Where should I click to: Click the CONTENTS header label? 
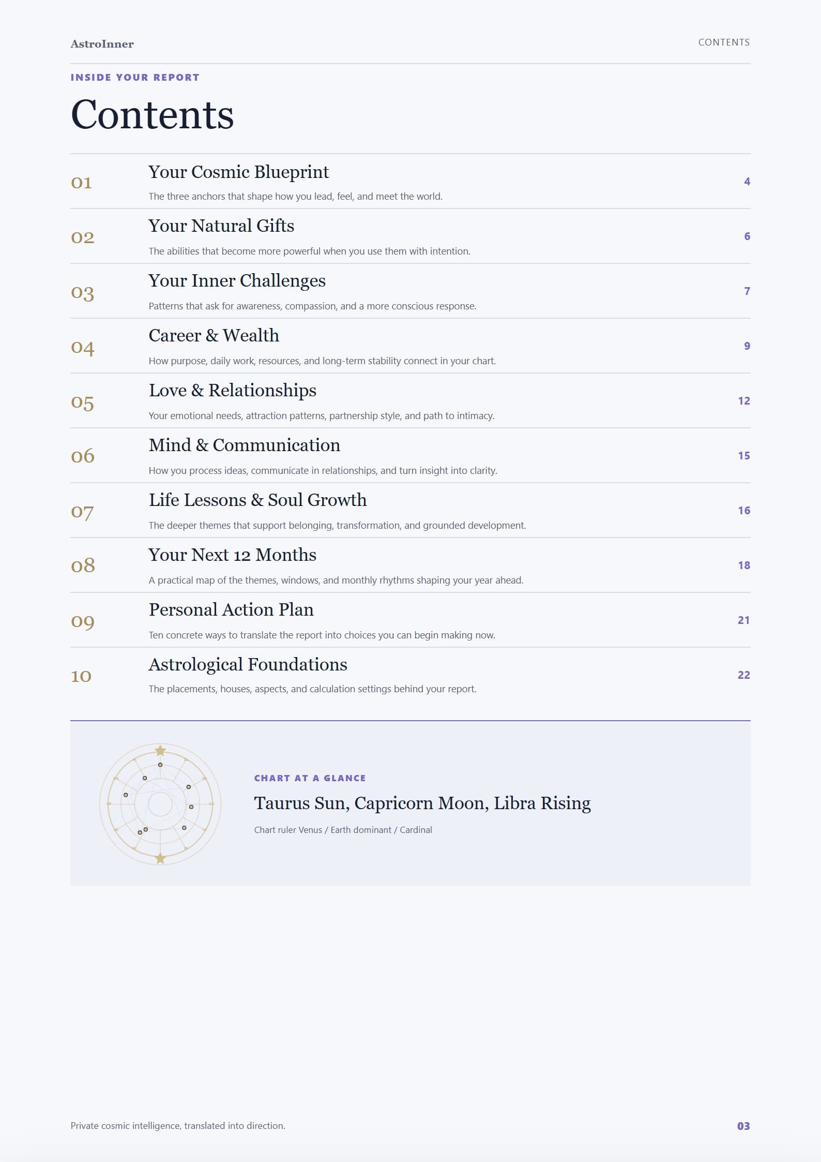coord(724,42)
